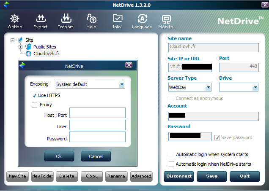Enable automatic login when NetDrive starts
Viewport: 269px width, 191px height.
[x=171, y=164]
